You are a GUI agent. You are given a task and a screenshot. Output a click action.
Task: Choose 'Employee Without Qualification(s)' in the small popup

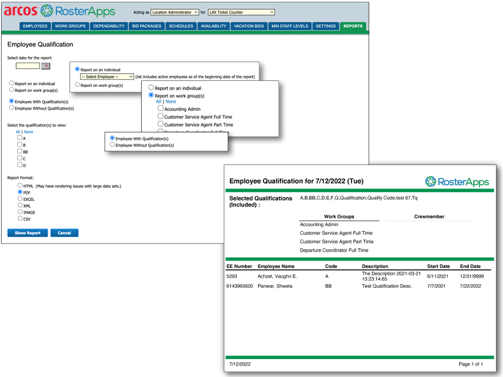coord(112,144)
